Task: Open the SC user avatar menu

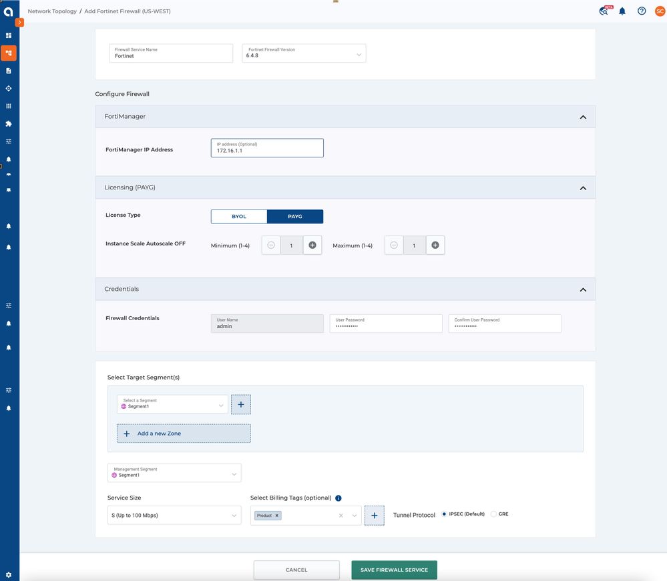Action: (x=660, y=11)
